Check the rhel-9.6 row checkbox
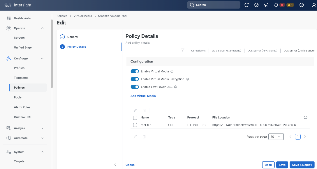 click(135, 125)
